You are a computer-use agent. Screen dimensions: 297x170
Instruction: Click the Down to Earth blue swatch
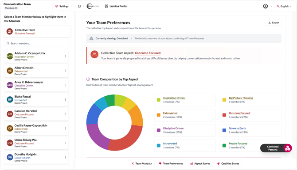click(x=224, y=130)
